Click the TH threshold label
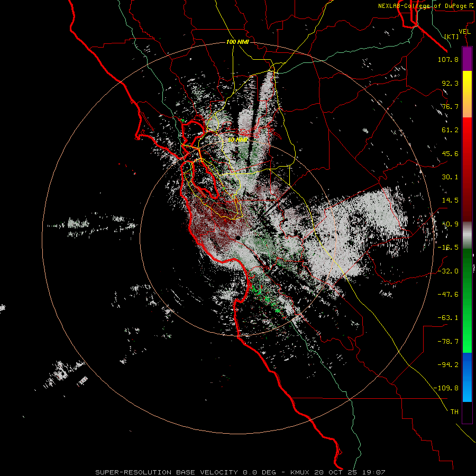The height and width of the screenshot is (476, 476). coord(454,412)
